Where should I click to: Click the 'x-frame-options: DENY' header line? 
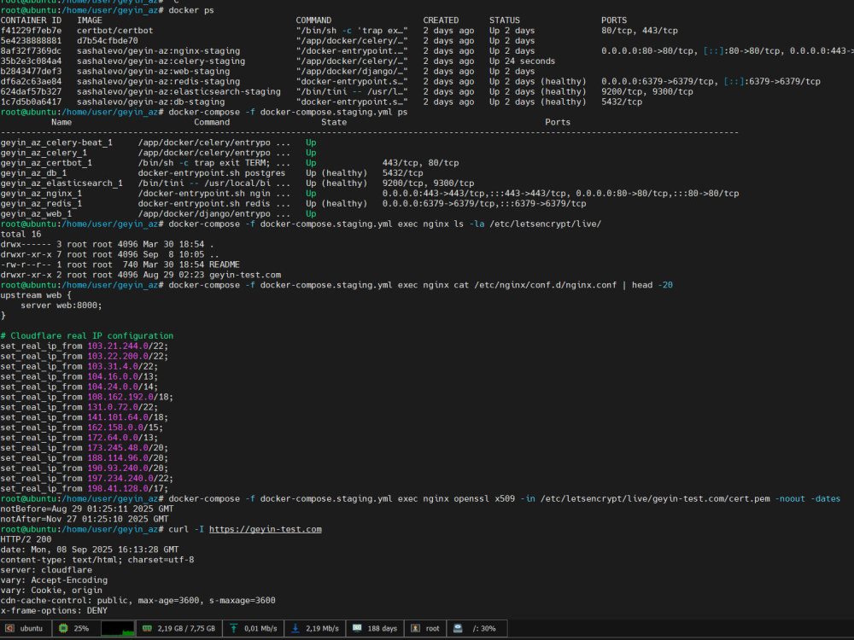pyautogui.click(x=54, y=611)
